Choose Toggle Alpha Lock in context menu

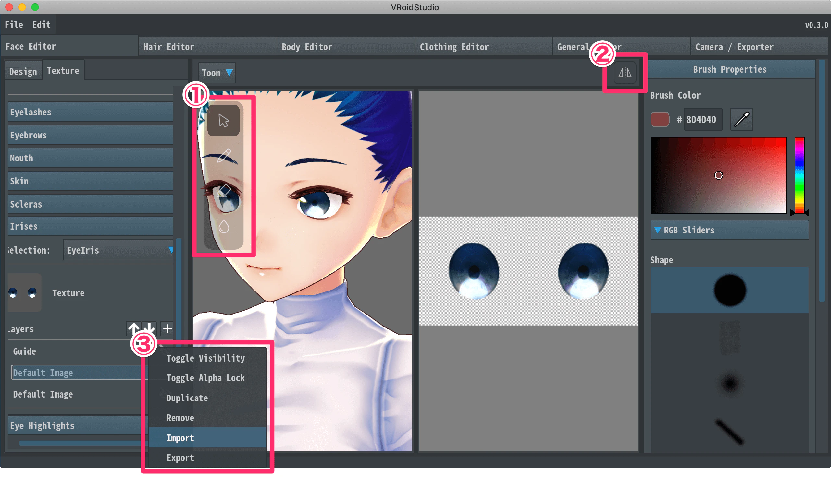[207, 378]
